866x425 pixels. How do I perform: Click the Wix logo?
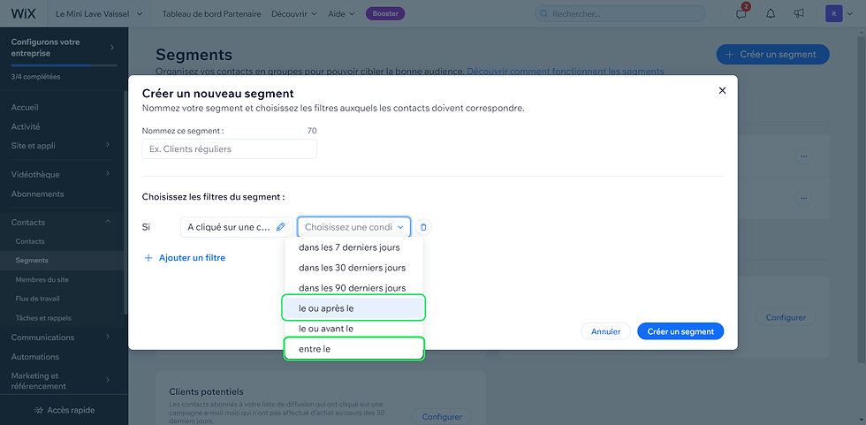pos(23,14)
